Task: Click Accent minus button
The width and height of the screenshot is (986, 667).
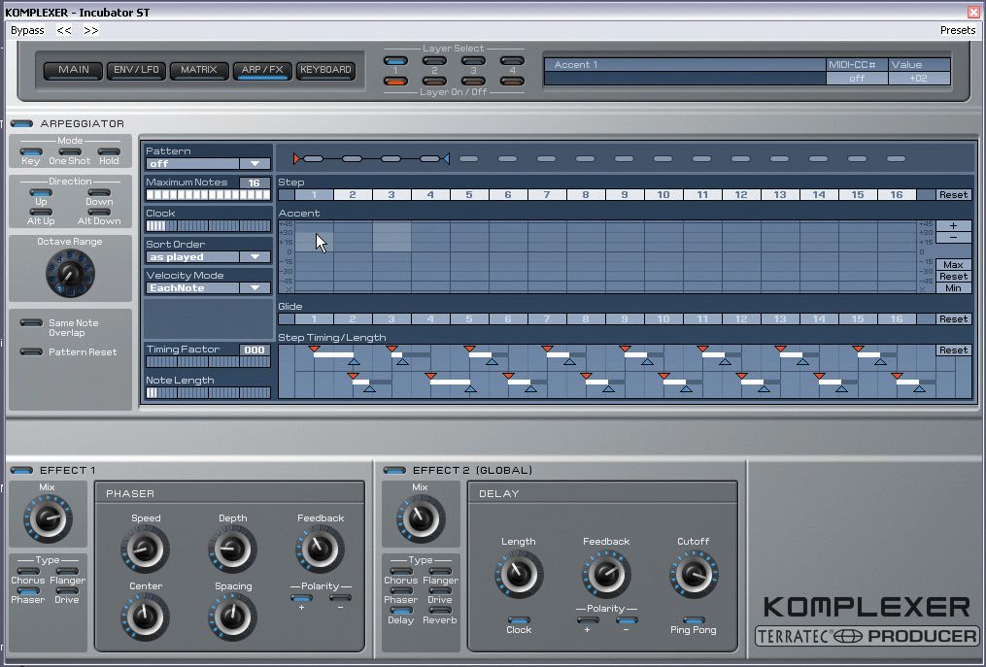Action: click(953, 237)
